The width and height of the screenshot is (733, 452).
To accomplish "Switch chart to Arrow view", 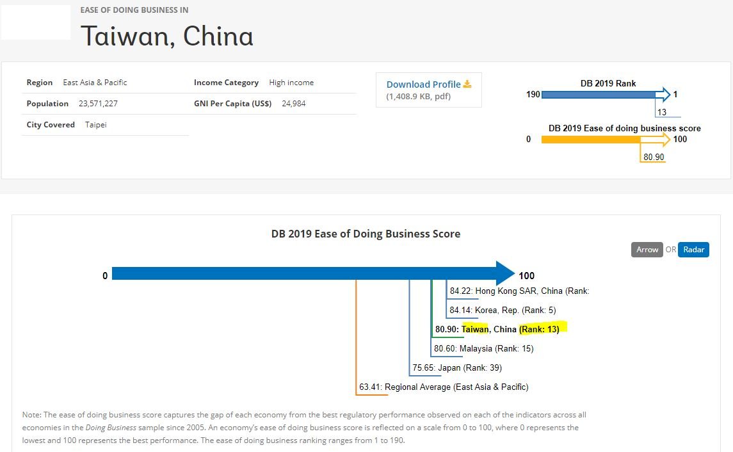I will point(647,250).
